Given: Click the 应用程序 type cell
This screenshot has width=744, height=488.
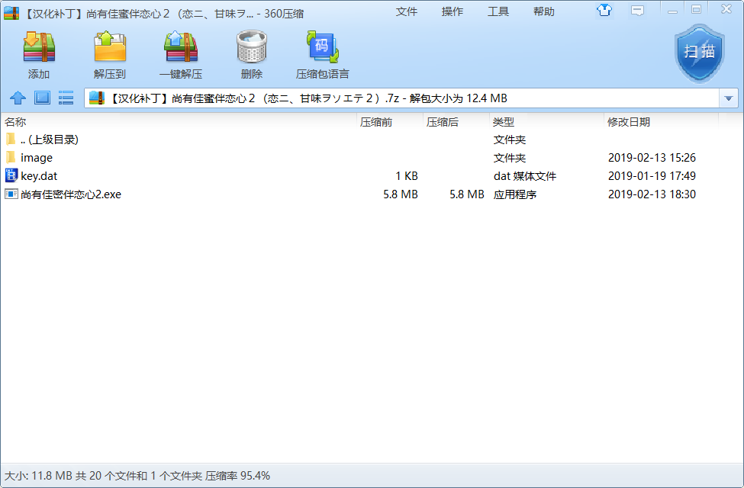Looking at the screenshot, I should pos(515,194).
